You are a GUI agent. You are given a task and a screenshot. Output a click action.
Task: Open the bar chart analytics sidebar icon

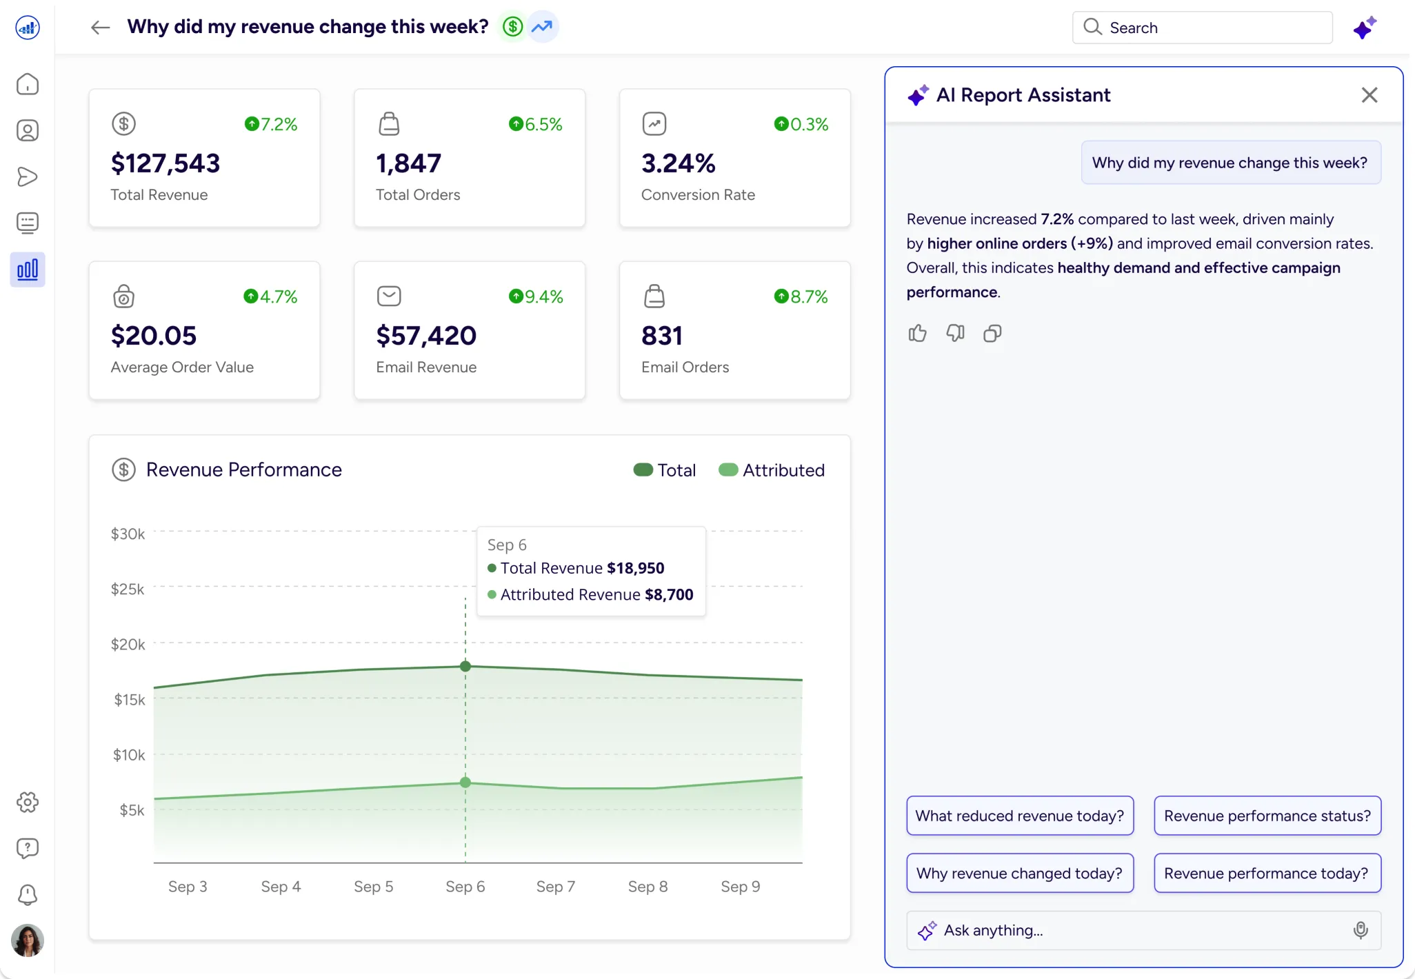click(x=28, y=270)
